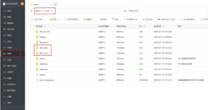Open the Docker sidebar icon
This screenshot has height=110, width=208.
click(4, 29)
